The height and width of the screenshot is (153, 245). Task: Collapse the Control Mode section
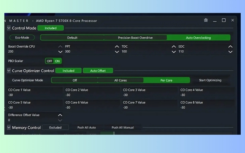click(x=9, y=28)
